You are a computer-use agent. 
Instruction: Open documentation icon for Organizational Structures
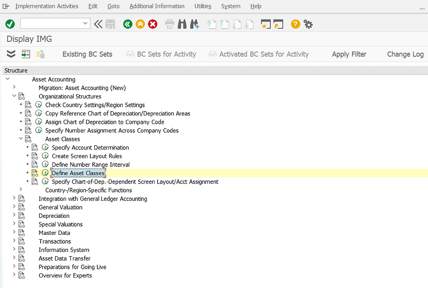tap(21, 96)
